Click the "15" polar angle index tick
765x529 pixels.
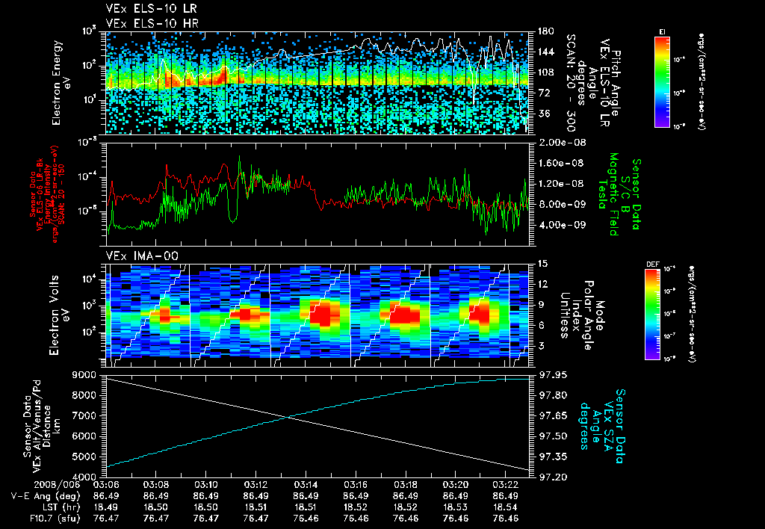coord(542,264)
